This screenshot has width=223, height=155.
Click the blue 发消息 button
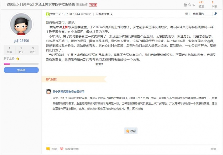[21, 70]
